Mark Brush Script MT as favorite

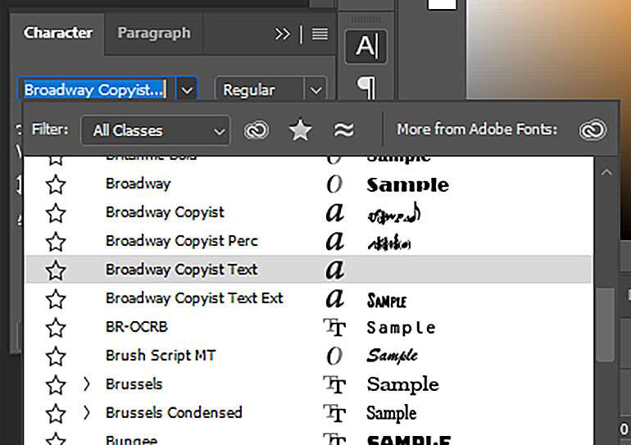pyautogui.click(x=56, y=356)
